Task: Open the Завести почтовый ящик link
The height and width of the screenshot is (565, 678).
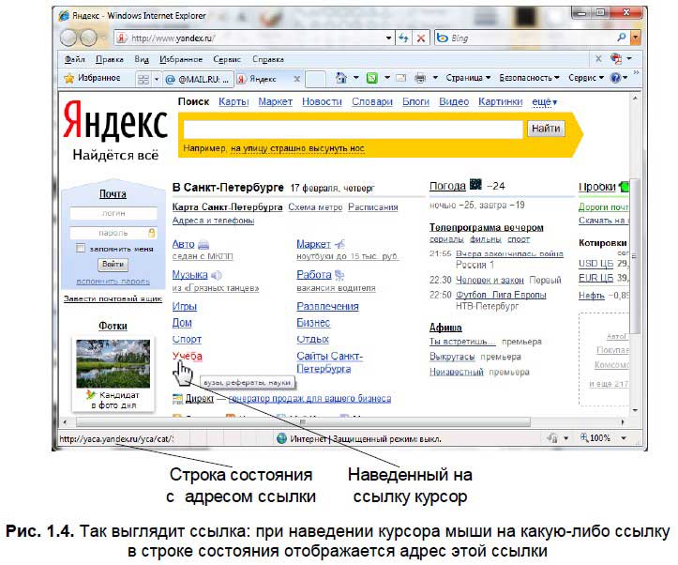Action: [113, 298]
